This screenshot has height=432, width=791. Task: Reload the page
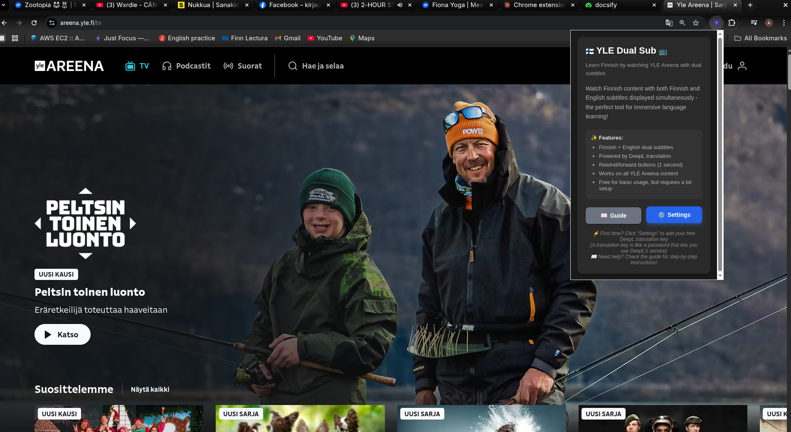(34, 23)
